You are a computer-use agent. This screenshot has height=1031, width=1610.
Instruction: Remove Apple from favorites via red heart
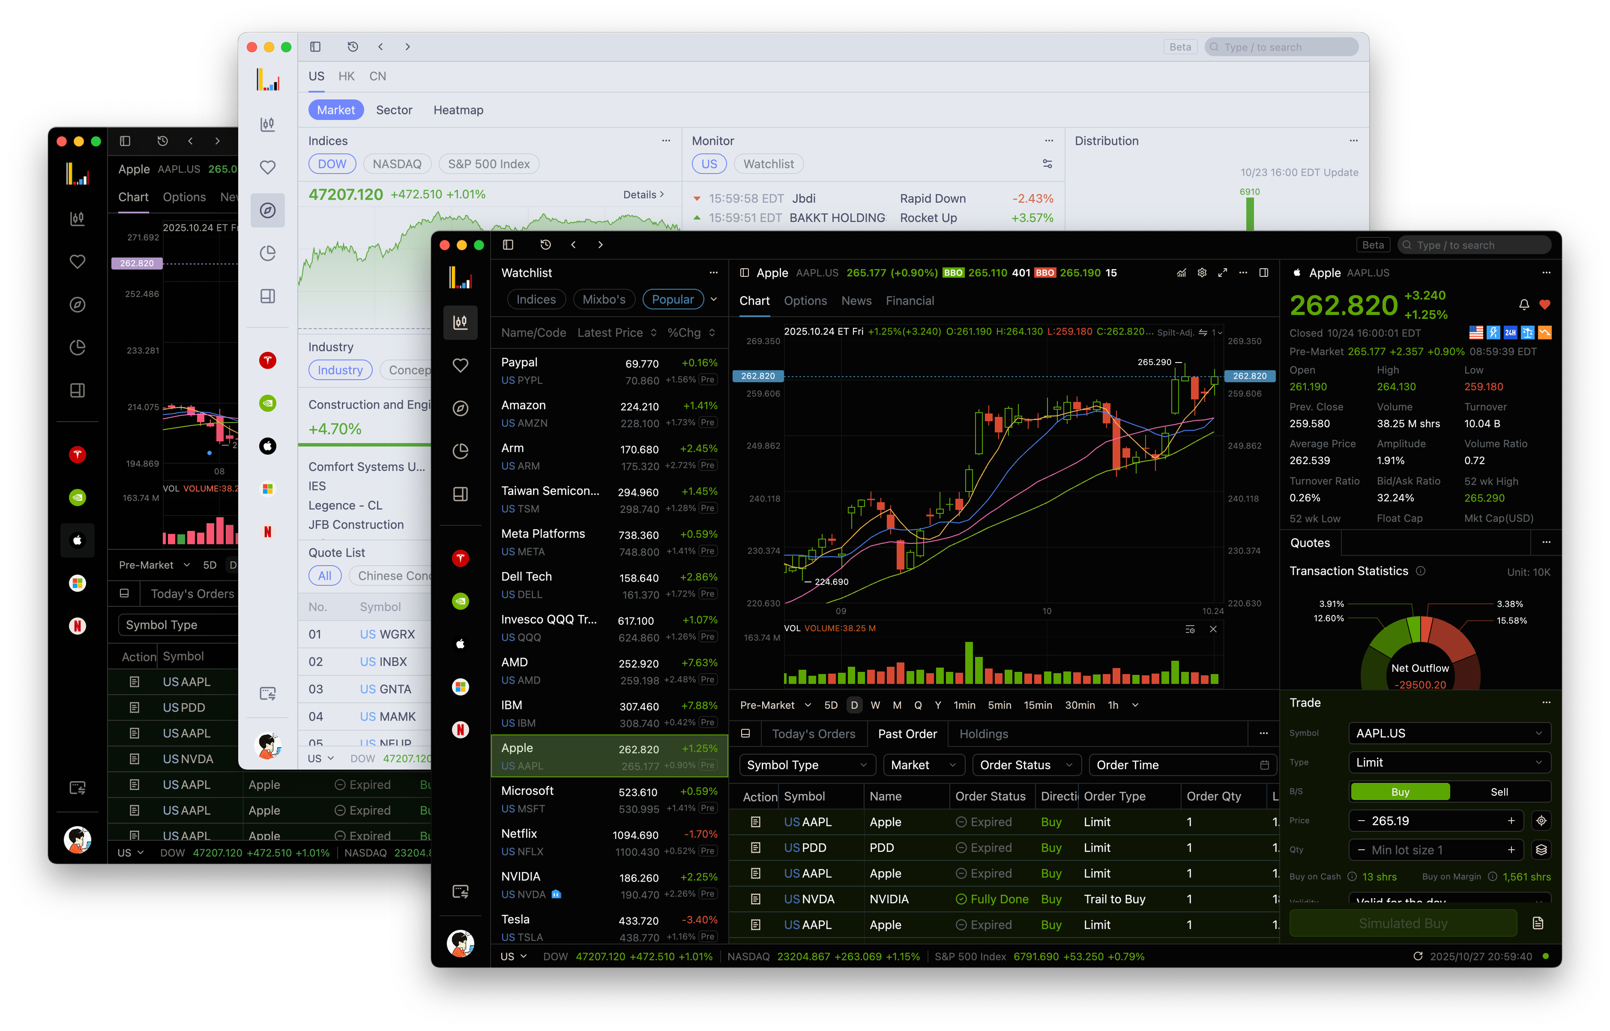click(x=1544, y=305)
